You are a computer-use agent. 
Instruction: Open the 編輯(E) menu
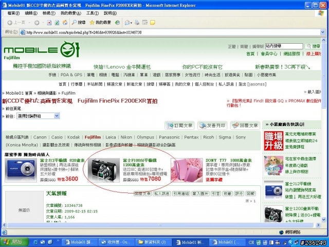click(x=31, y=13)
